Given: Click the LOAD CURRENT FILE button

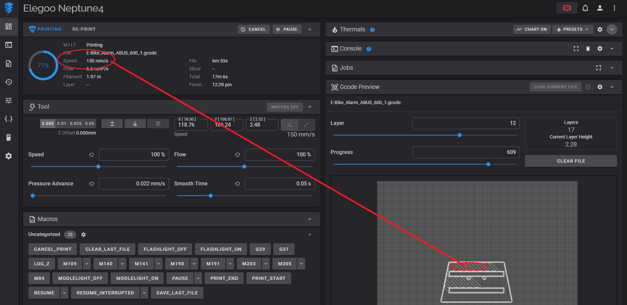Looking at the screenshot, I should coord(556,87).
